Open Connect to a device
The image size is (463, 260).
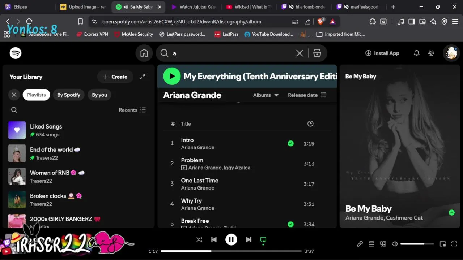(x=383, y=244)
